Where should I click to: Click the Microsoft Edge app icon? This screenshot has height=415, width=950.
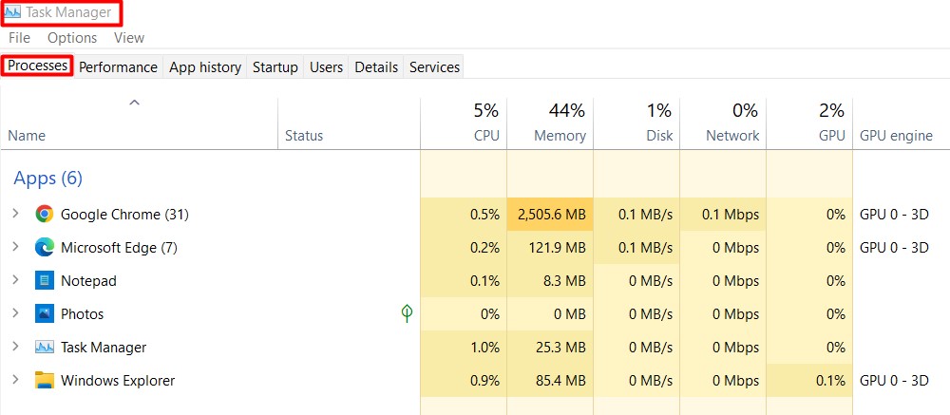point(45,248)
